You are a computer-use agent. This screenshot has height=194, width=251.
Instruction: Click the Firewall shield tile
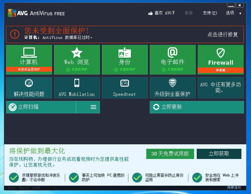(x=221, y=60)
